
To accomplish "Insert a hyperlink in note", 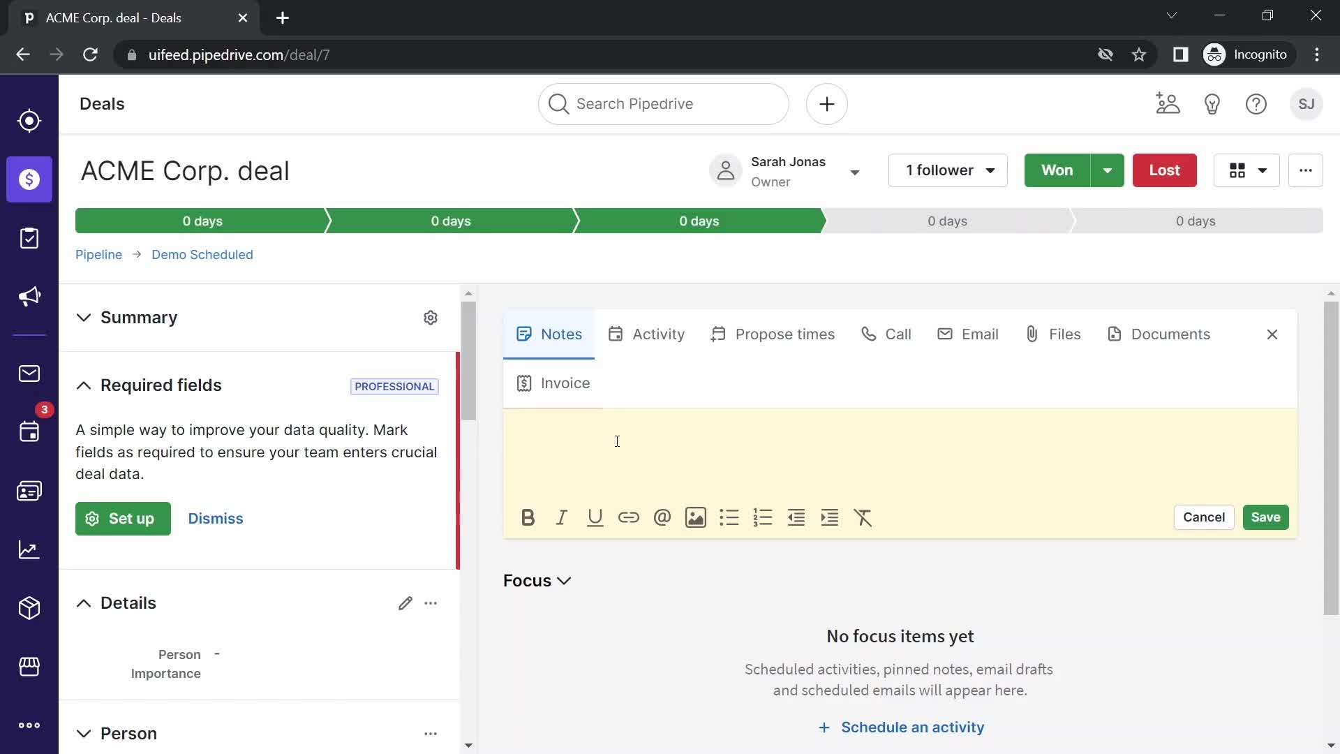I will [x=629, y=517].
